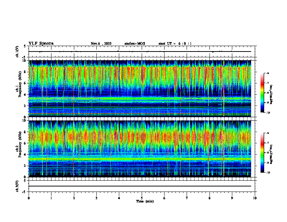Select the ch.1 "Frequency (kHz)" axis label
287x222 pixels.
[20, 84]
